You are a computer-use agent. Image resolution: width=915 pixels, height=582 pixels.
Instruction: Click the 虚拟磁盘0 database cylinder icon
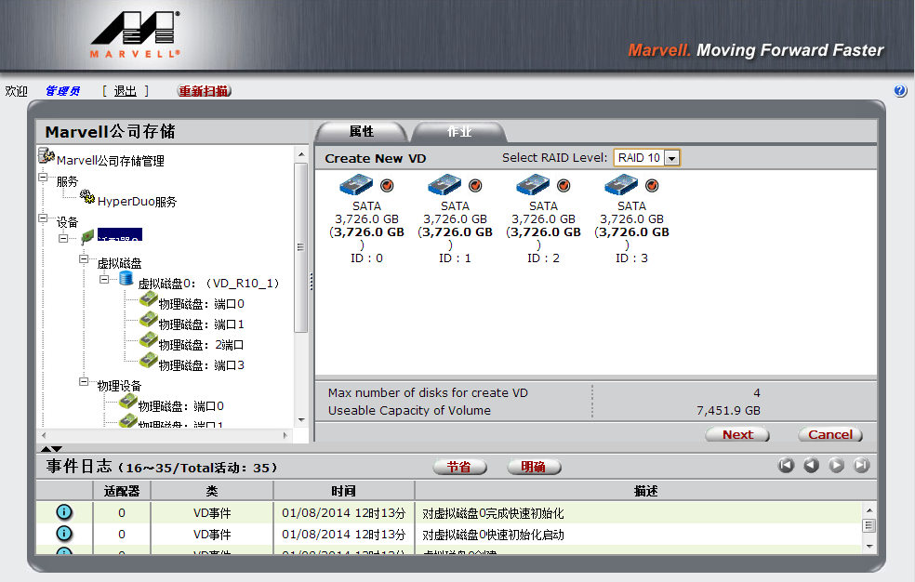126,278
